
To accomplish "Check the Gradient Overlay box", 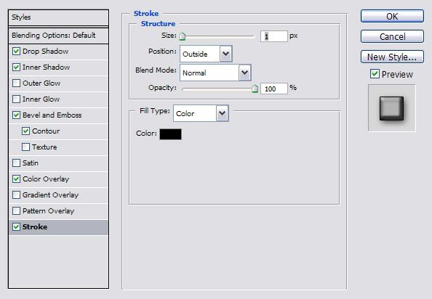I will (x=16, y=194).
